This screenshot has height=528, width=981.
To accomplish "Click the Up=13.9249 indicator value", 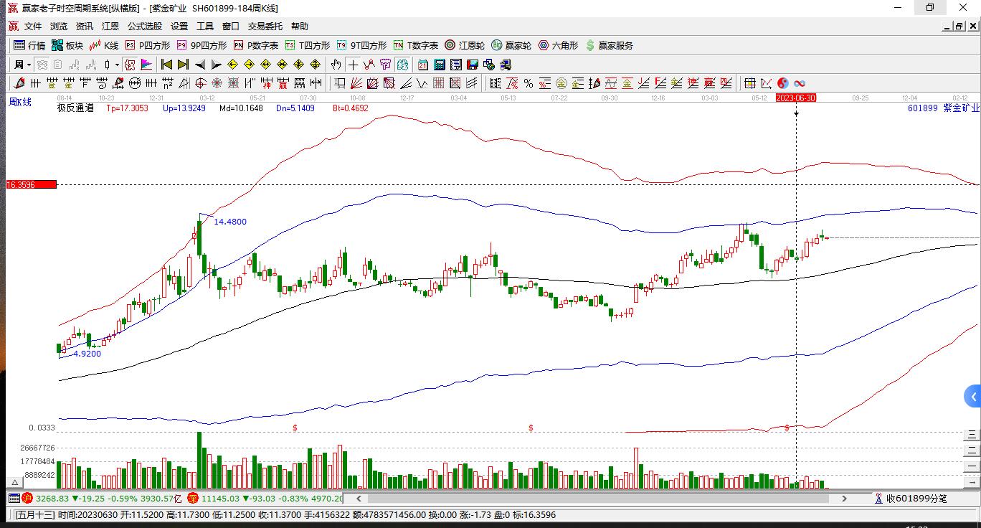I will coord(184,108).
